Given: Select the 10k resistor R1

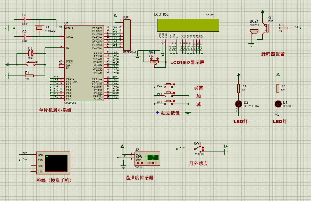Looking at the screenshot, I should coord(29,76).
